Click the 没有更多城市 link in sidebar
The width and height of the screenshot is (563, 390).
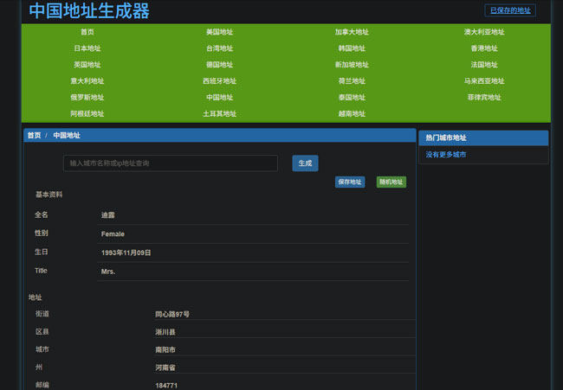coord(445,155)
